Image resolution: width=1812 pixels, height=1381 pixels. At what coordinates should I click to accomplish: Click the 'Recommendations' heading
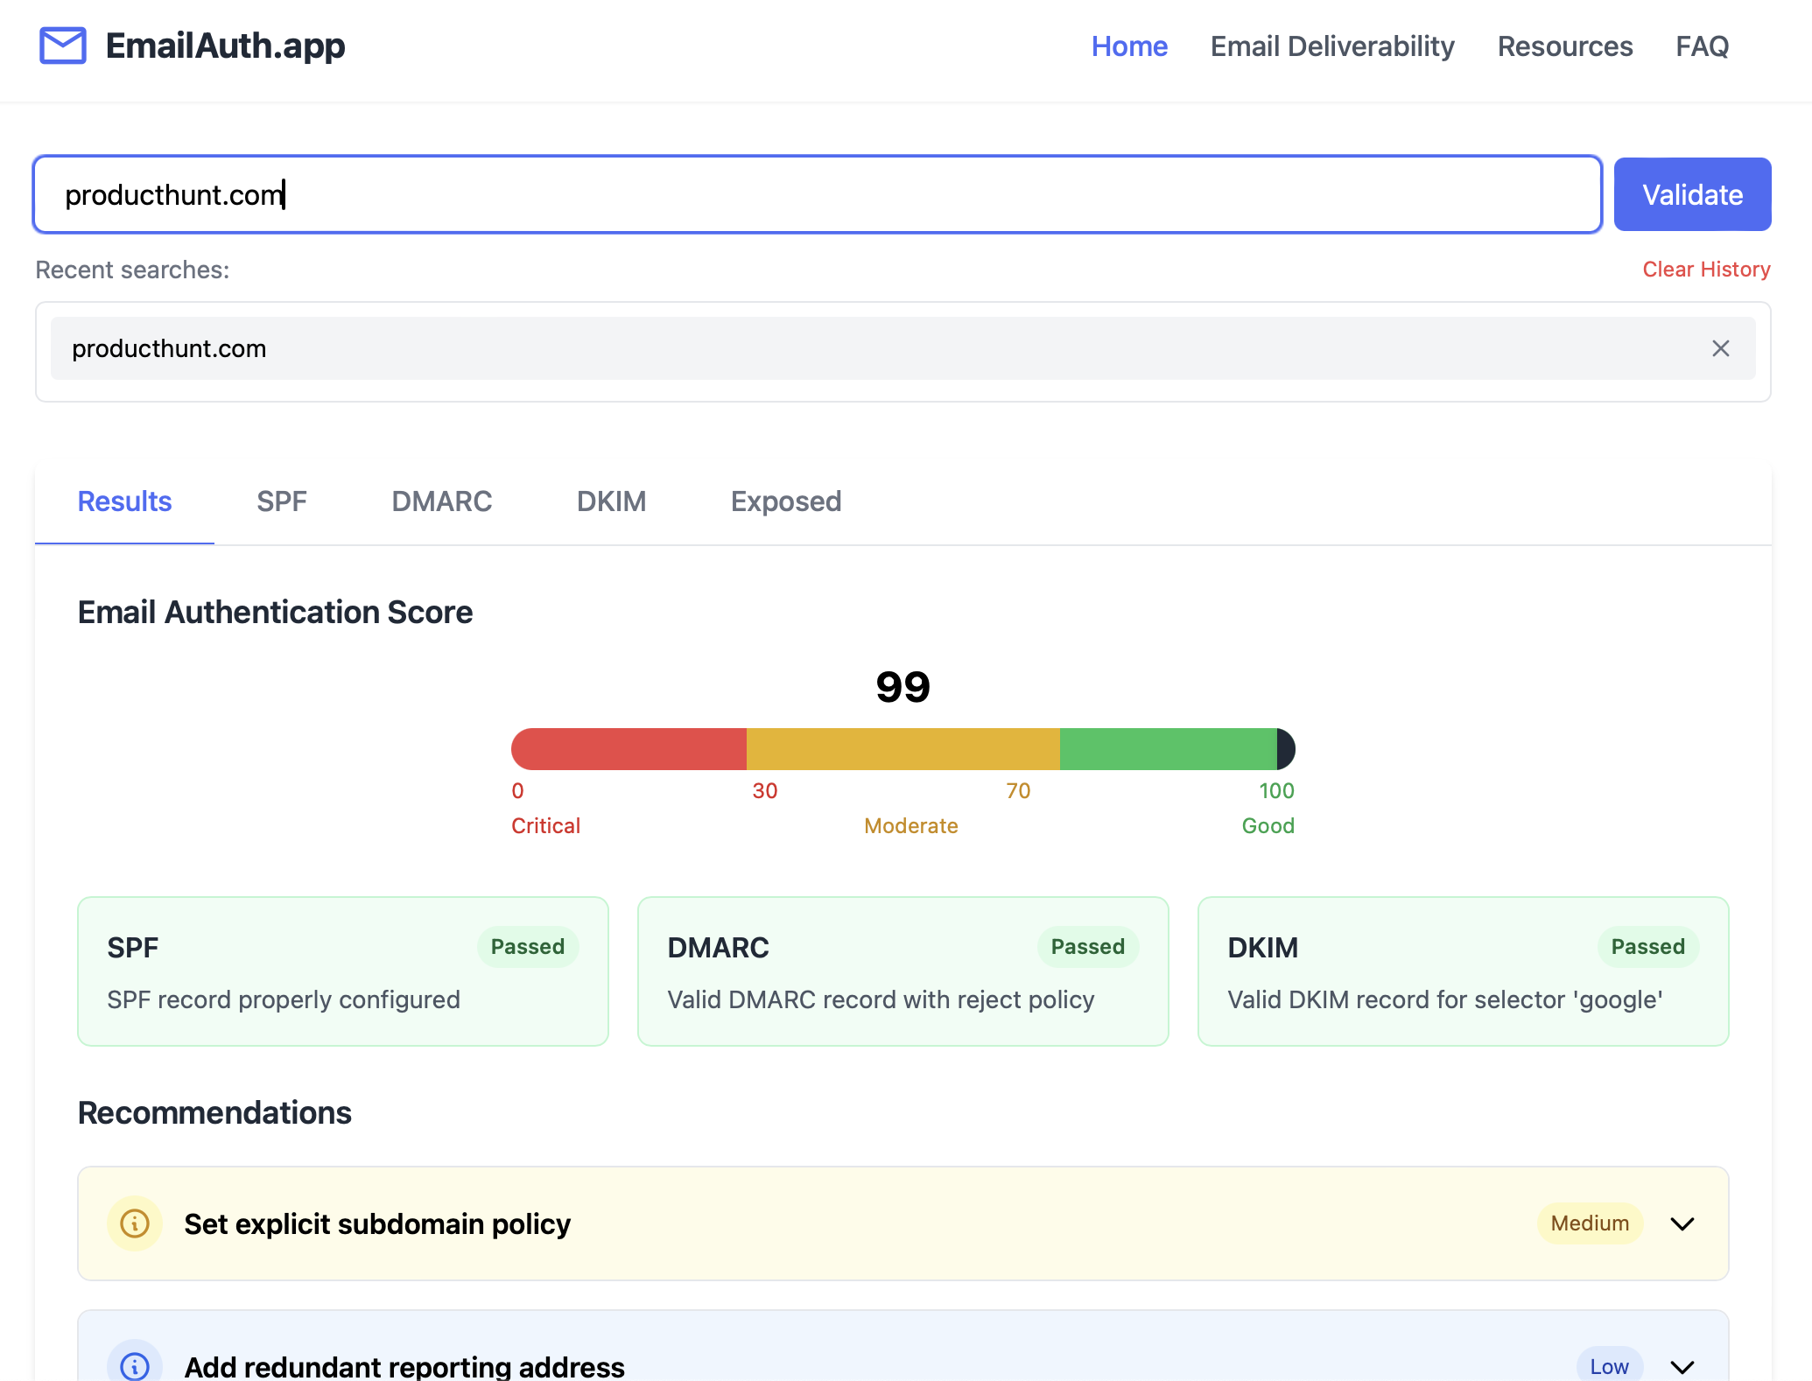(x=214, y=1113)
